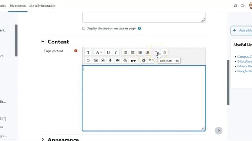Click the description text area above
252x141 pixels.
tap(144, 17)
